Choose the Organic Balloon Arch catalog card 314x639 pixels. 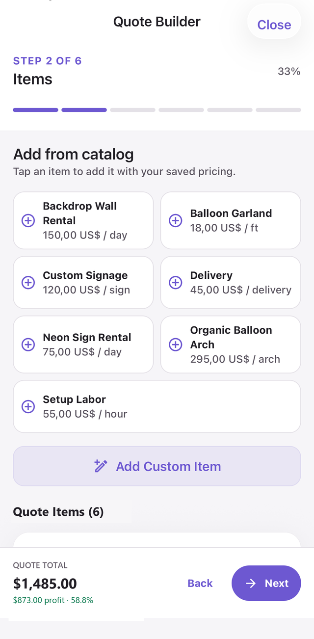point(231,345)
